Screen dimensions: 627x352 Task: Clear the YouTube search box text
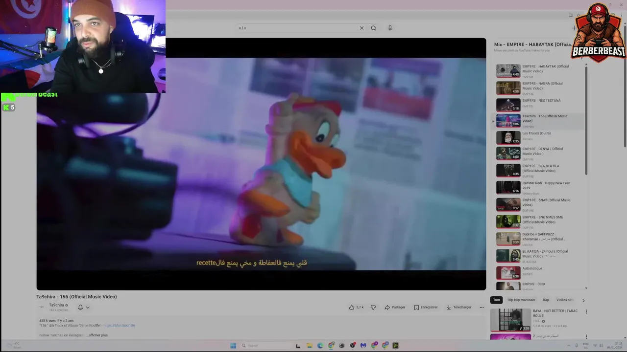(x=362, y=28)
